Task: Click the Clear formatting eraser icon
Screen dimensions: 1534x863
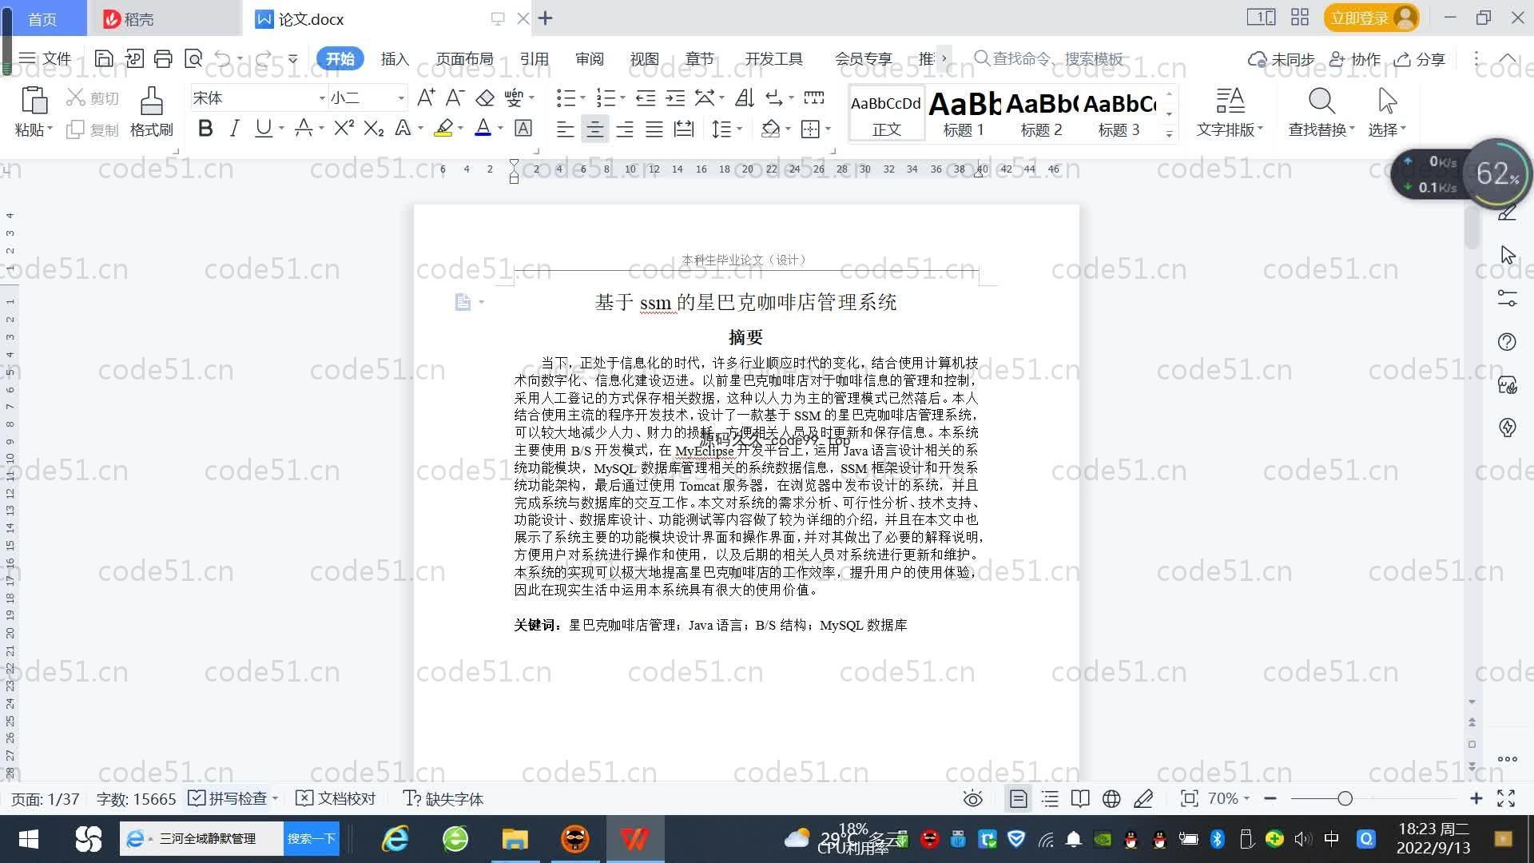Action: coord(484,97)
